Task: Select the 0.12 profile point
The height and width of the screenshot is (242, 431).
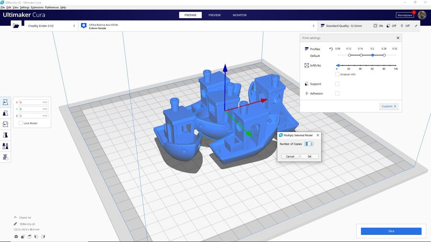Action: [350, 55]
